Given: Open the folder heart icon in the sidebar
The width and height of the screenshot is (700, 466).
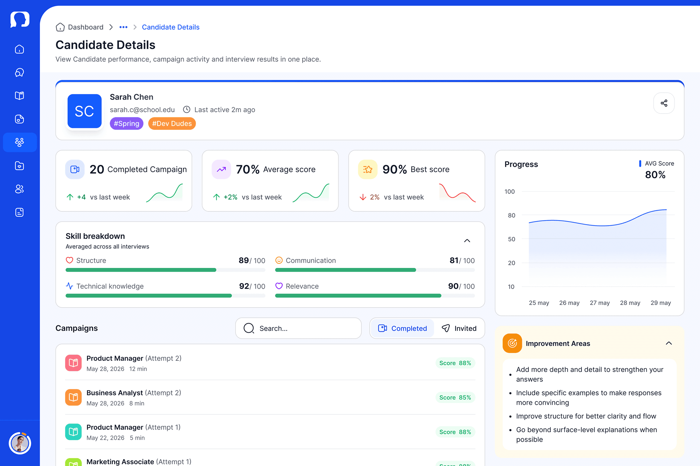Looking at the screenshot, I should click(20, 166).
